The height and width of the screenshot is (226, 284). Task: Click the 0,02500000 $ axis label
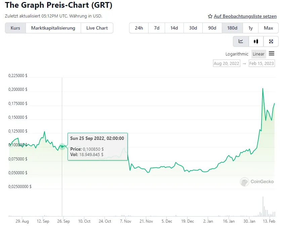click(20, 187)
